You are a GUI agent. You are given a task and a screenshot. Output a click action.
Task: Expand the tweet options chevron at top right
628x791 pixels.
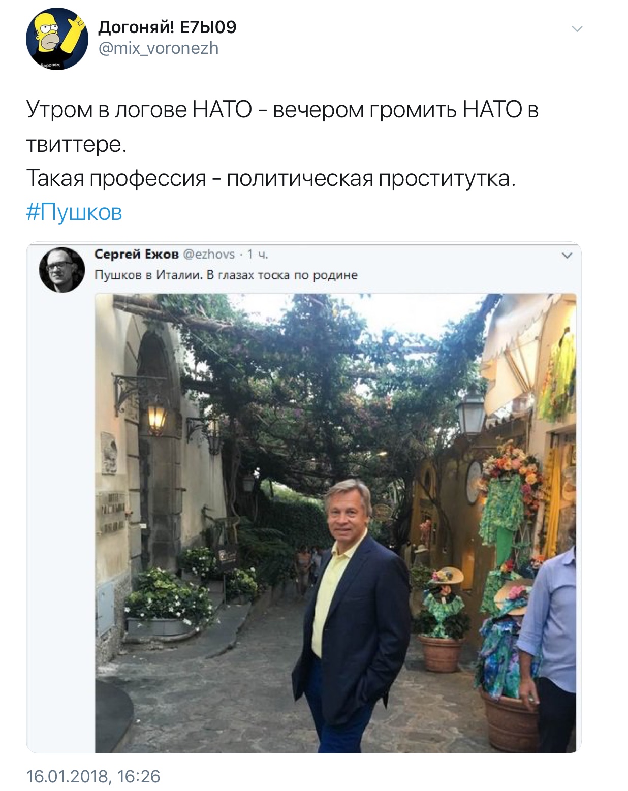(577, 29)
